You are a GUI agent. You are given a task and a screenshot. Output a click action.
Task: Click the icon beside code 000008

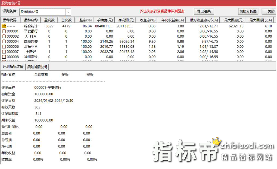click(4, 57)
